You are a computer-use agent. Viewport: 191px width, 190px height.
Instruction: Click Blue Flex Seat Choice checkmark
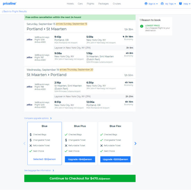point(101,151)
